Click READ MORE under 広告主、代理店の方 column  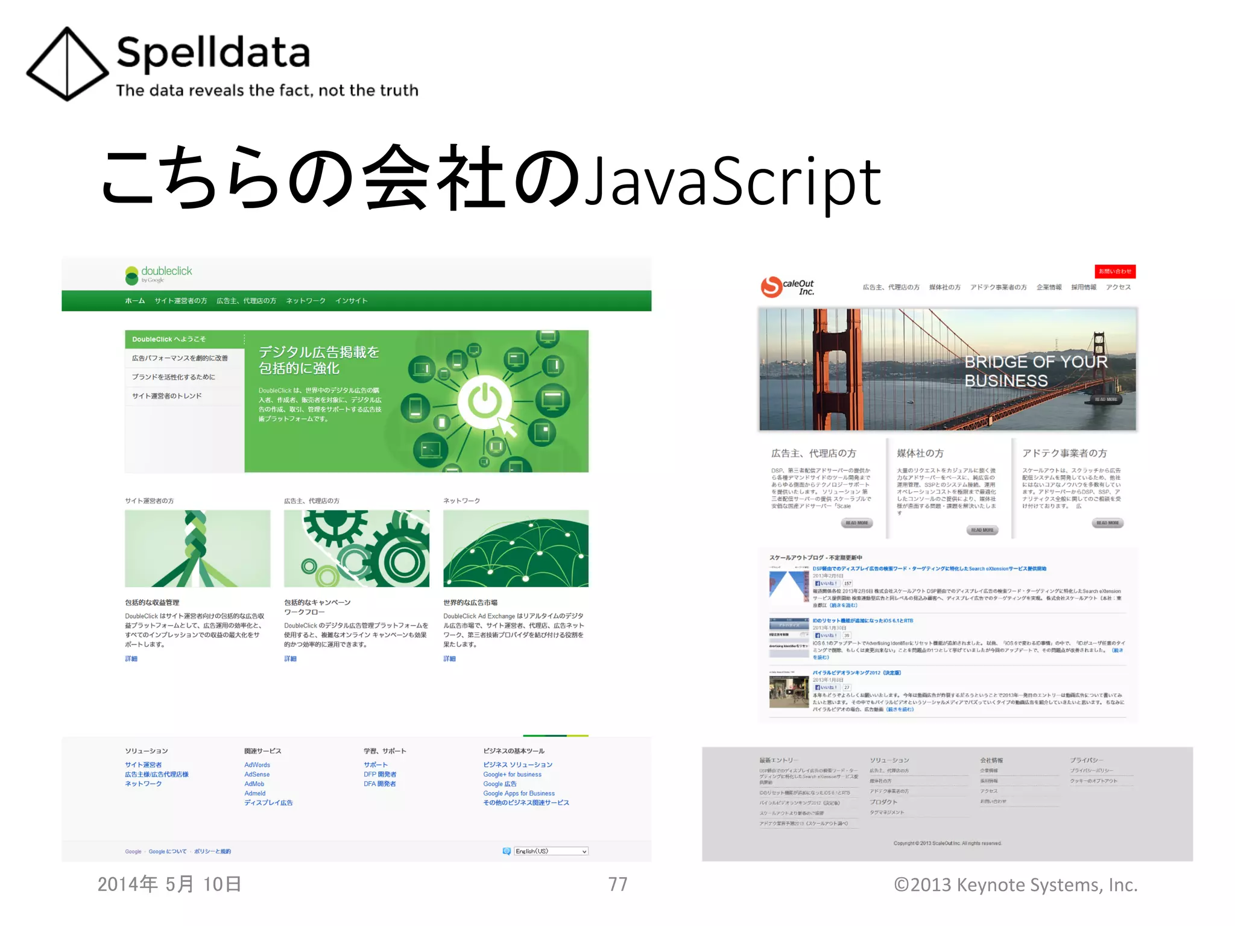click(857, 523)
